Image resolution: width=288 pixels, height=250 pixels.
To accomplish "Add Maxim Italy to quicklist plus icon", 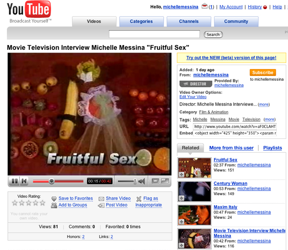I will click(181, 222).
